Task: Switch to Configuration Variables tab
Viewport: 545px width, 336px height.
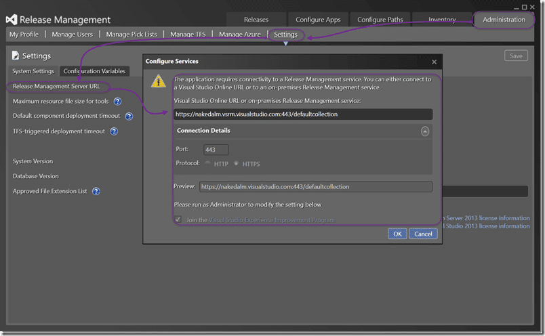Action: (x=94, y=71)
